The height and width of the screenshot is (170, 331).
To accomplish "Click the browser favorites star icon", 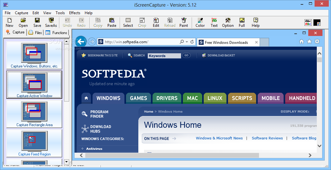I will [309, 42].
